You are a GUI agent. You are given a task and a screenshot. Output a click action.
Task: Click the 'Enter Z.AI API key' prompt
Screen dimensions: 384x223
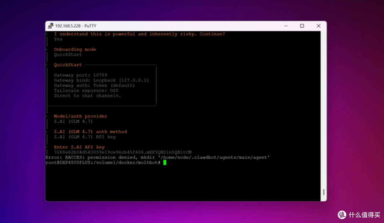click(x=79, y=147)
